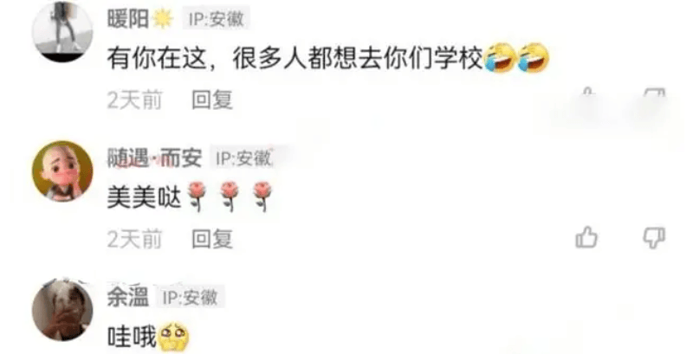Like the 美美哒 comment with thumbs up
The image size is (693, 354).
point(586,237)
